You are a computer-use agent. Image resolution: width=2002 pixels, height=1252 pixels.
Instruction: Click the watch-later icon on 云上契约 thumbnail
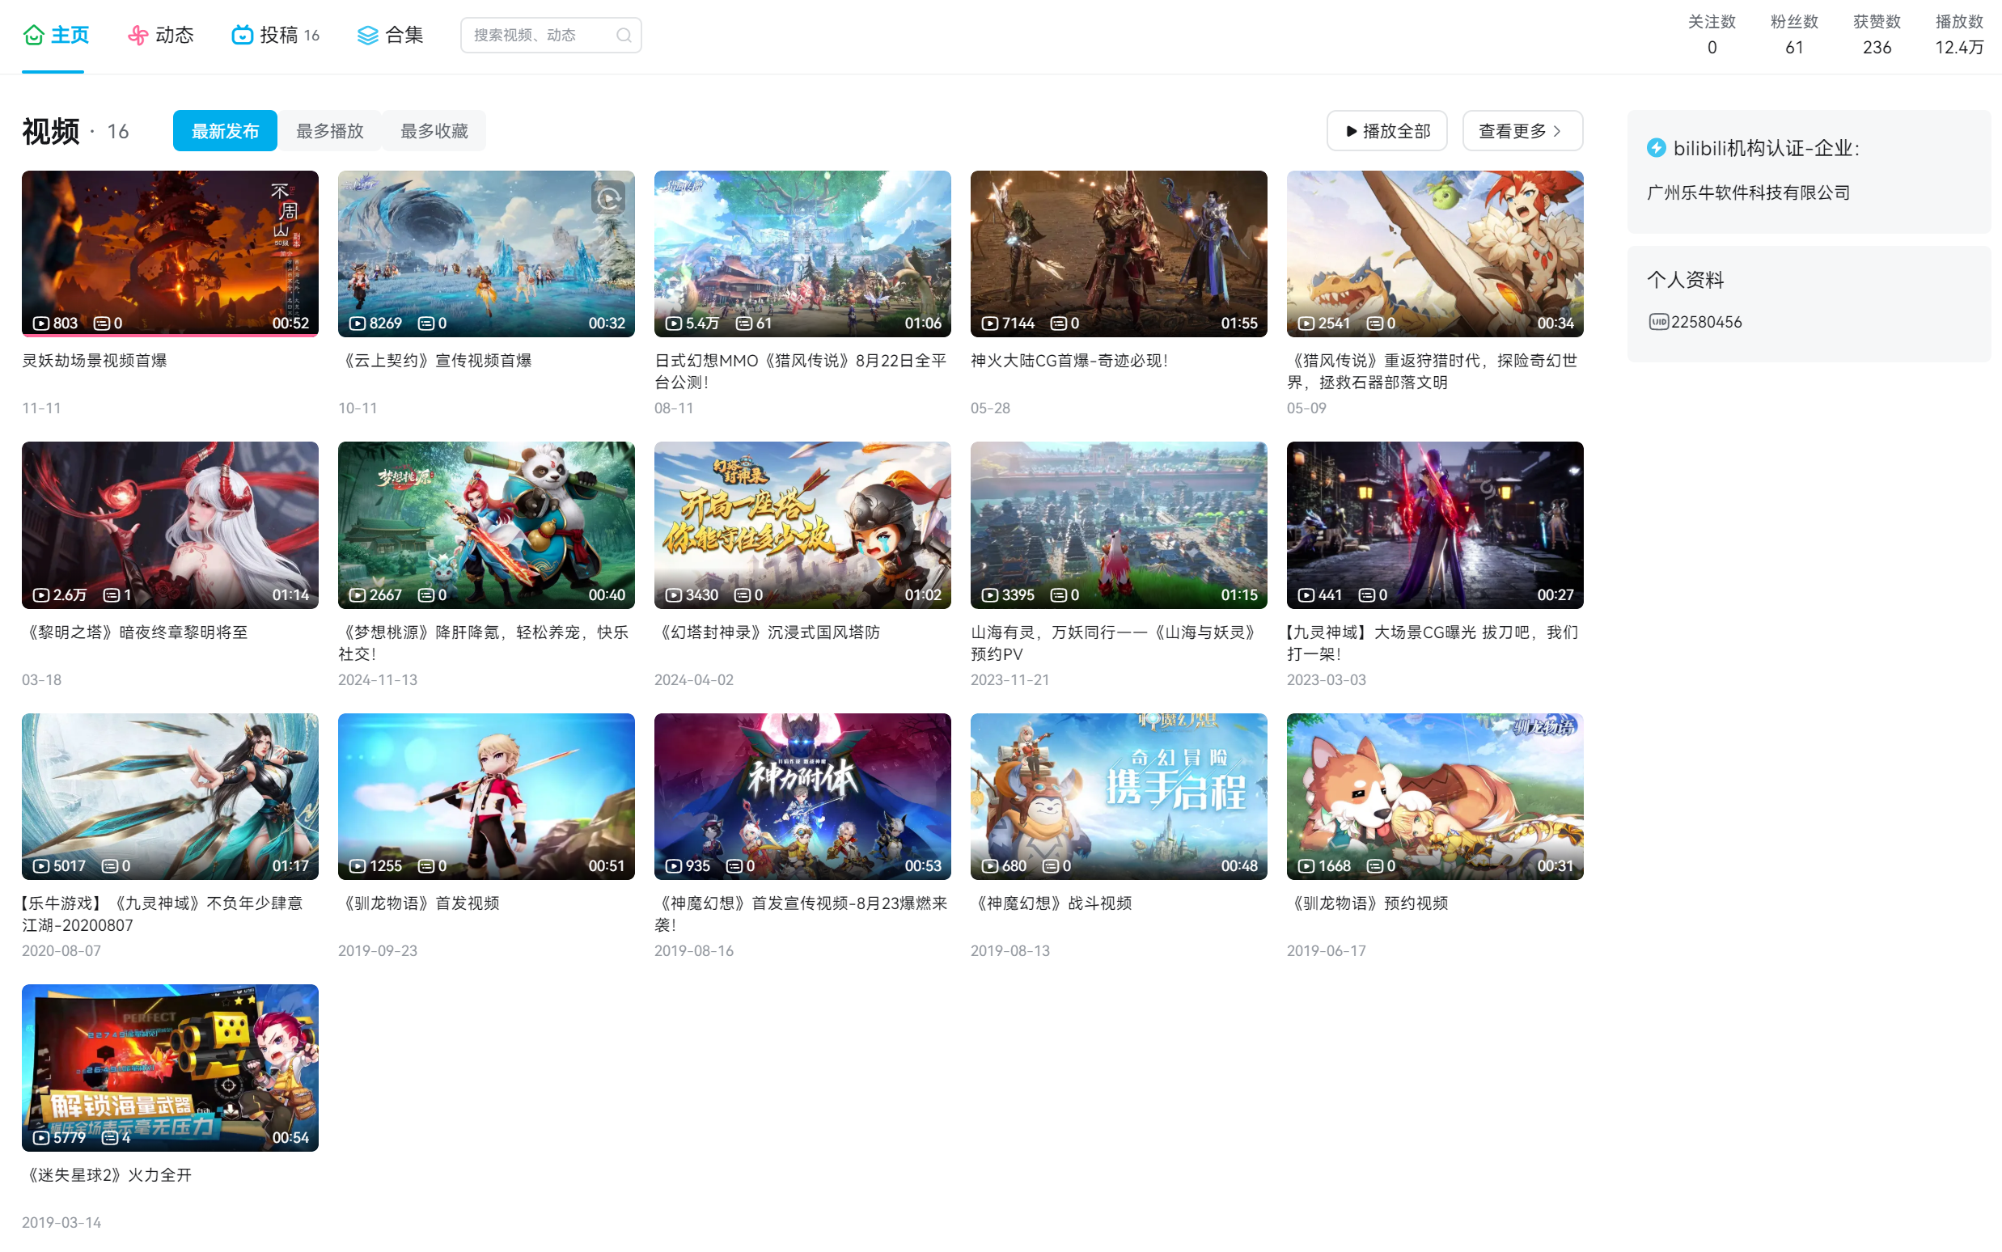(608, 199)
